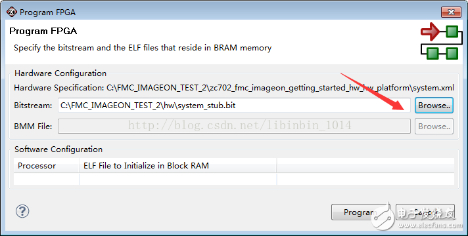This screenshot has width=468, height=236.
Task: Click the greyed BMM File input field
Action: pyautogui.click(x=234, y=126)
